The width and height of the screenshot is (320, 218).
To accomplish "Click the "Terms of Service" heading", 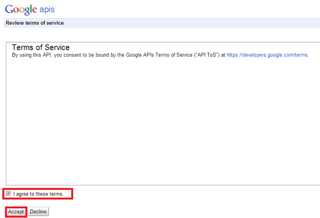I will coord(41,47).
